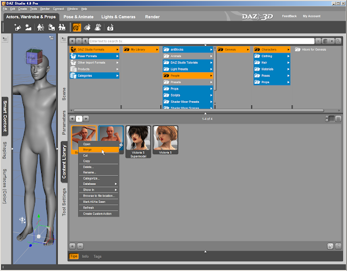Select the aniBlocks folder
Screen dimensions: 347x271
pos(188,50)
